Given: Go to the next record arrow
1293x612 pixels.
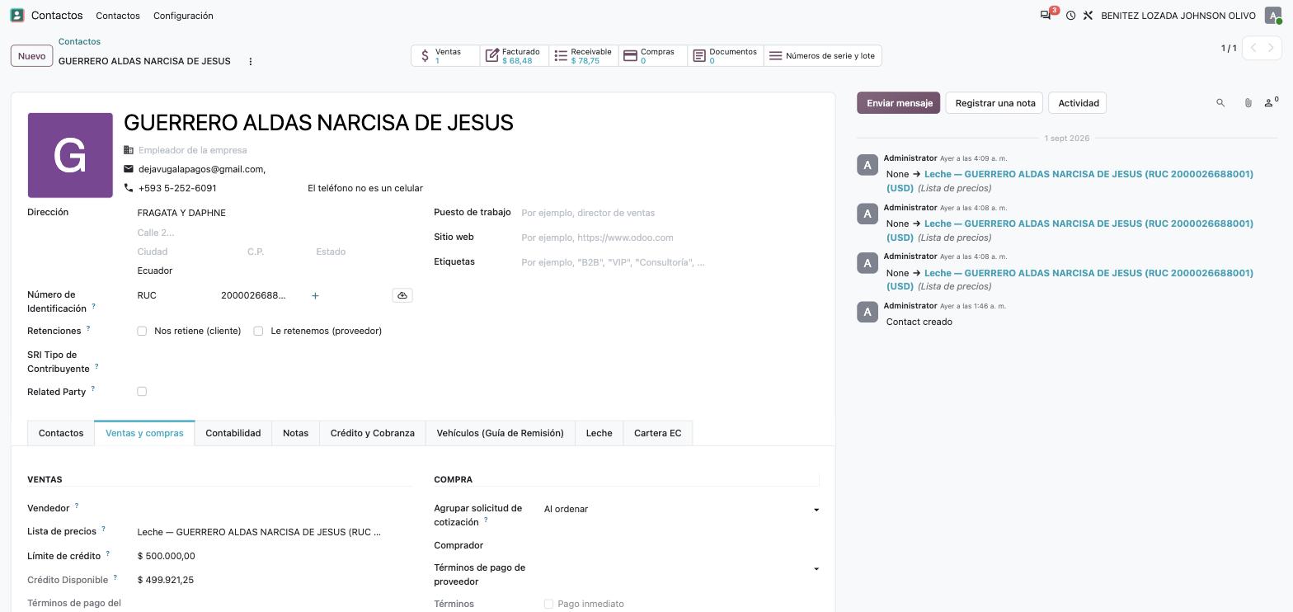Looking at the screenshot, I should [x=1272, y=48].
